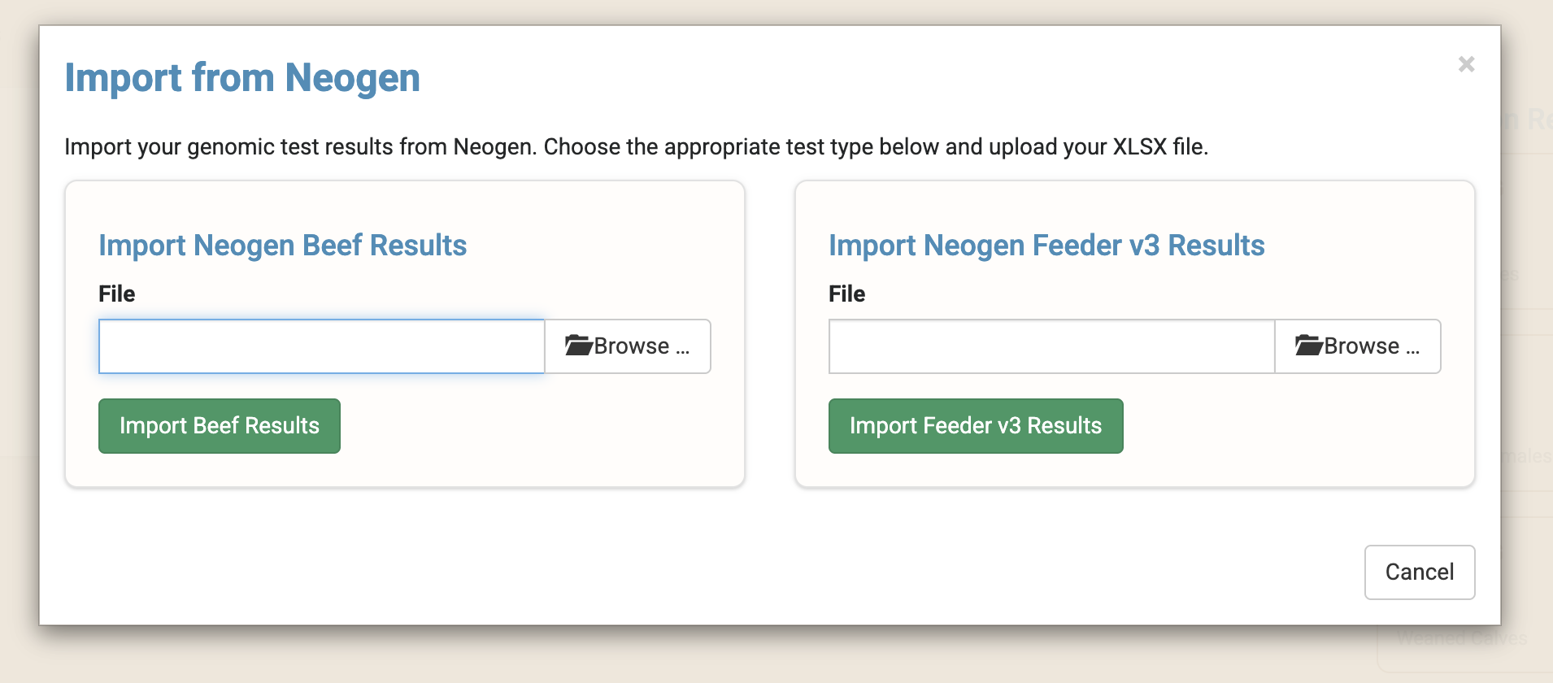Click empty area of the Beef Results card

pos(537,431)
